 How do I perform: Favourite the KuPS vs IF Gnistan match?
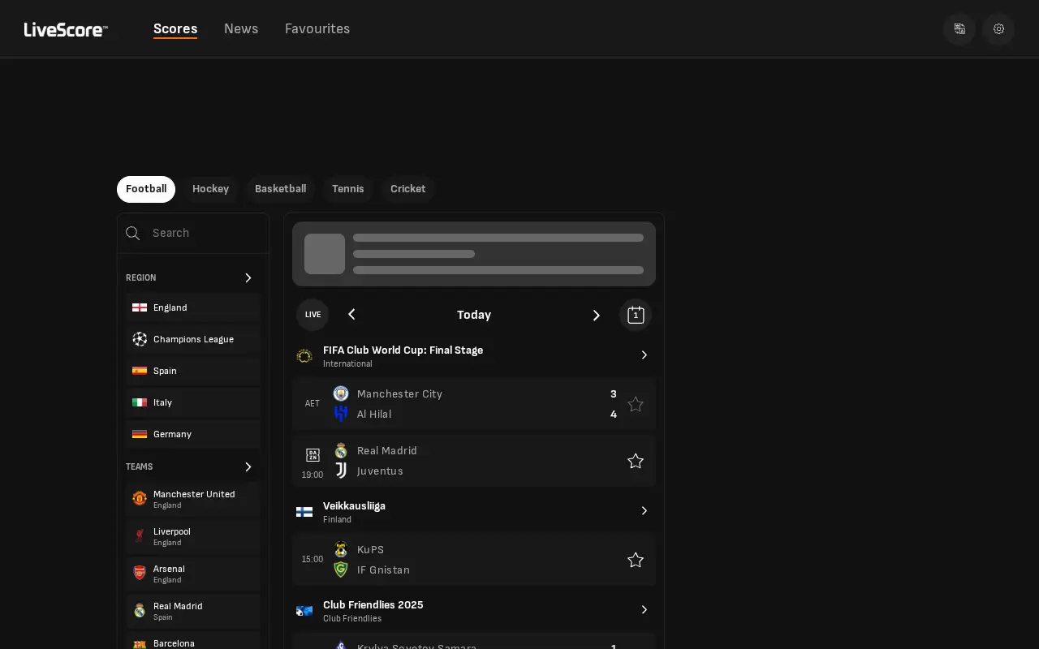636,560
